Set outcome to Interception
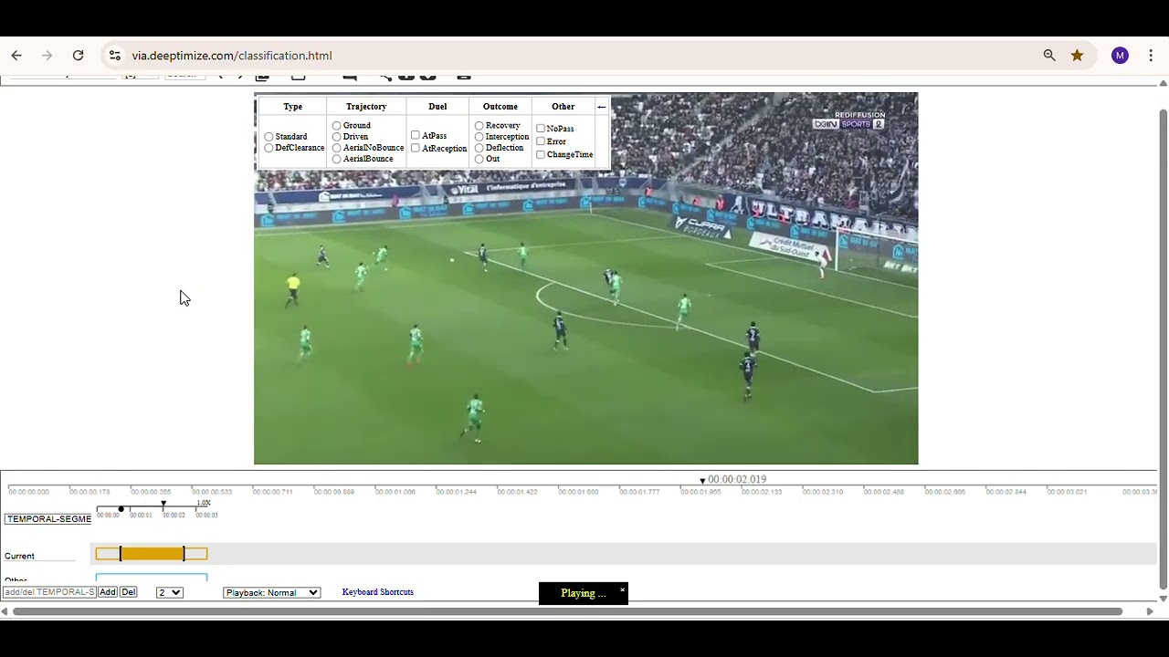The image size is (1169, 657). click(x=479, y=137)
